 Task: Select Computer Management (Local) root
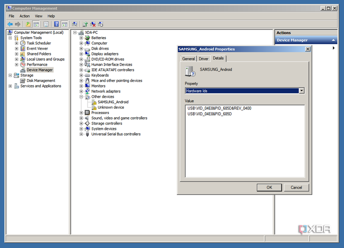pos(39,32)
